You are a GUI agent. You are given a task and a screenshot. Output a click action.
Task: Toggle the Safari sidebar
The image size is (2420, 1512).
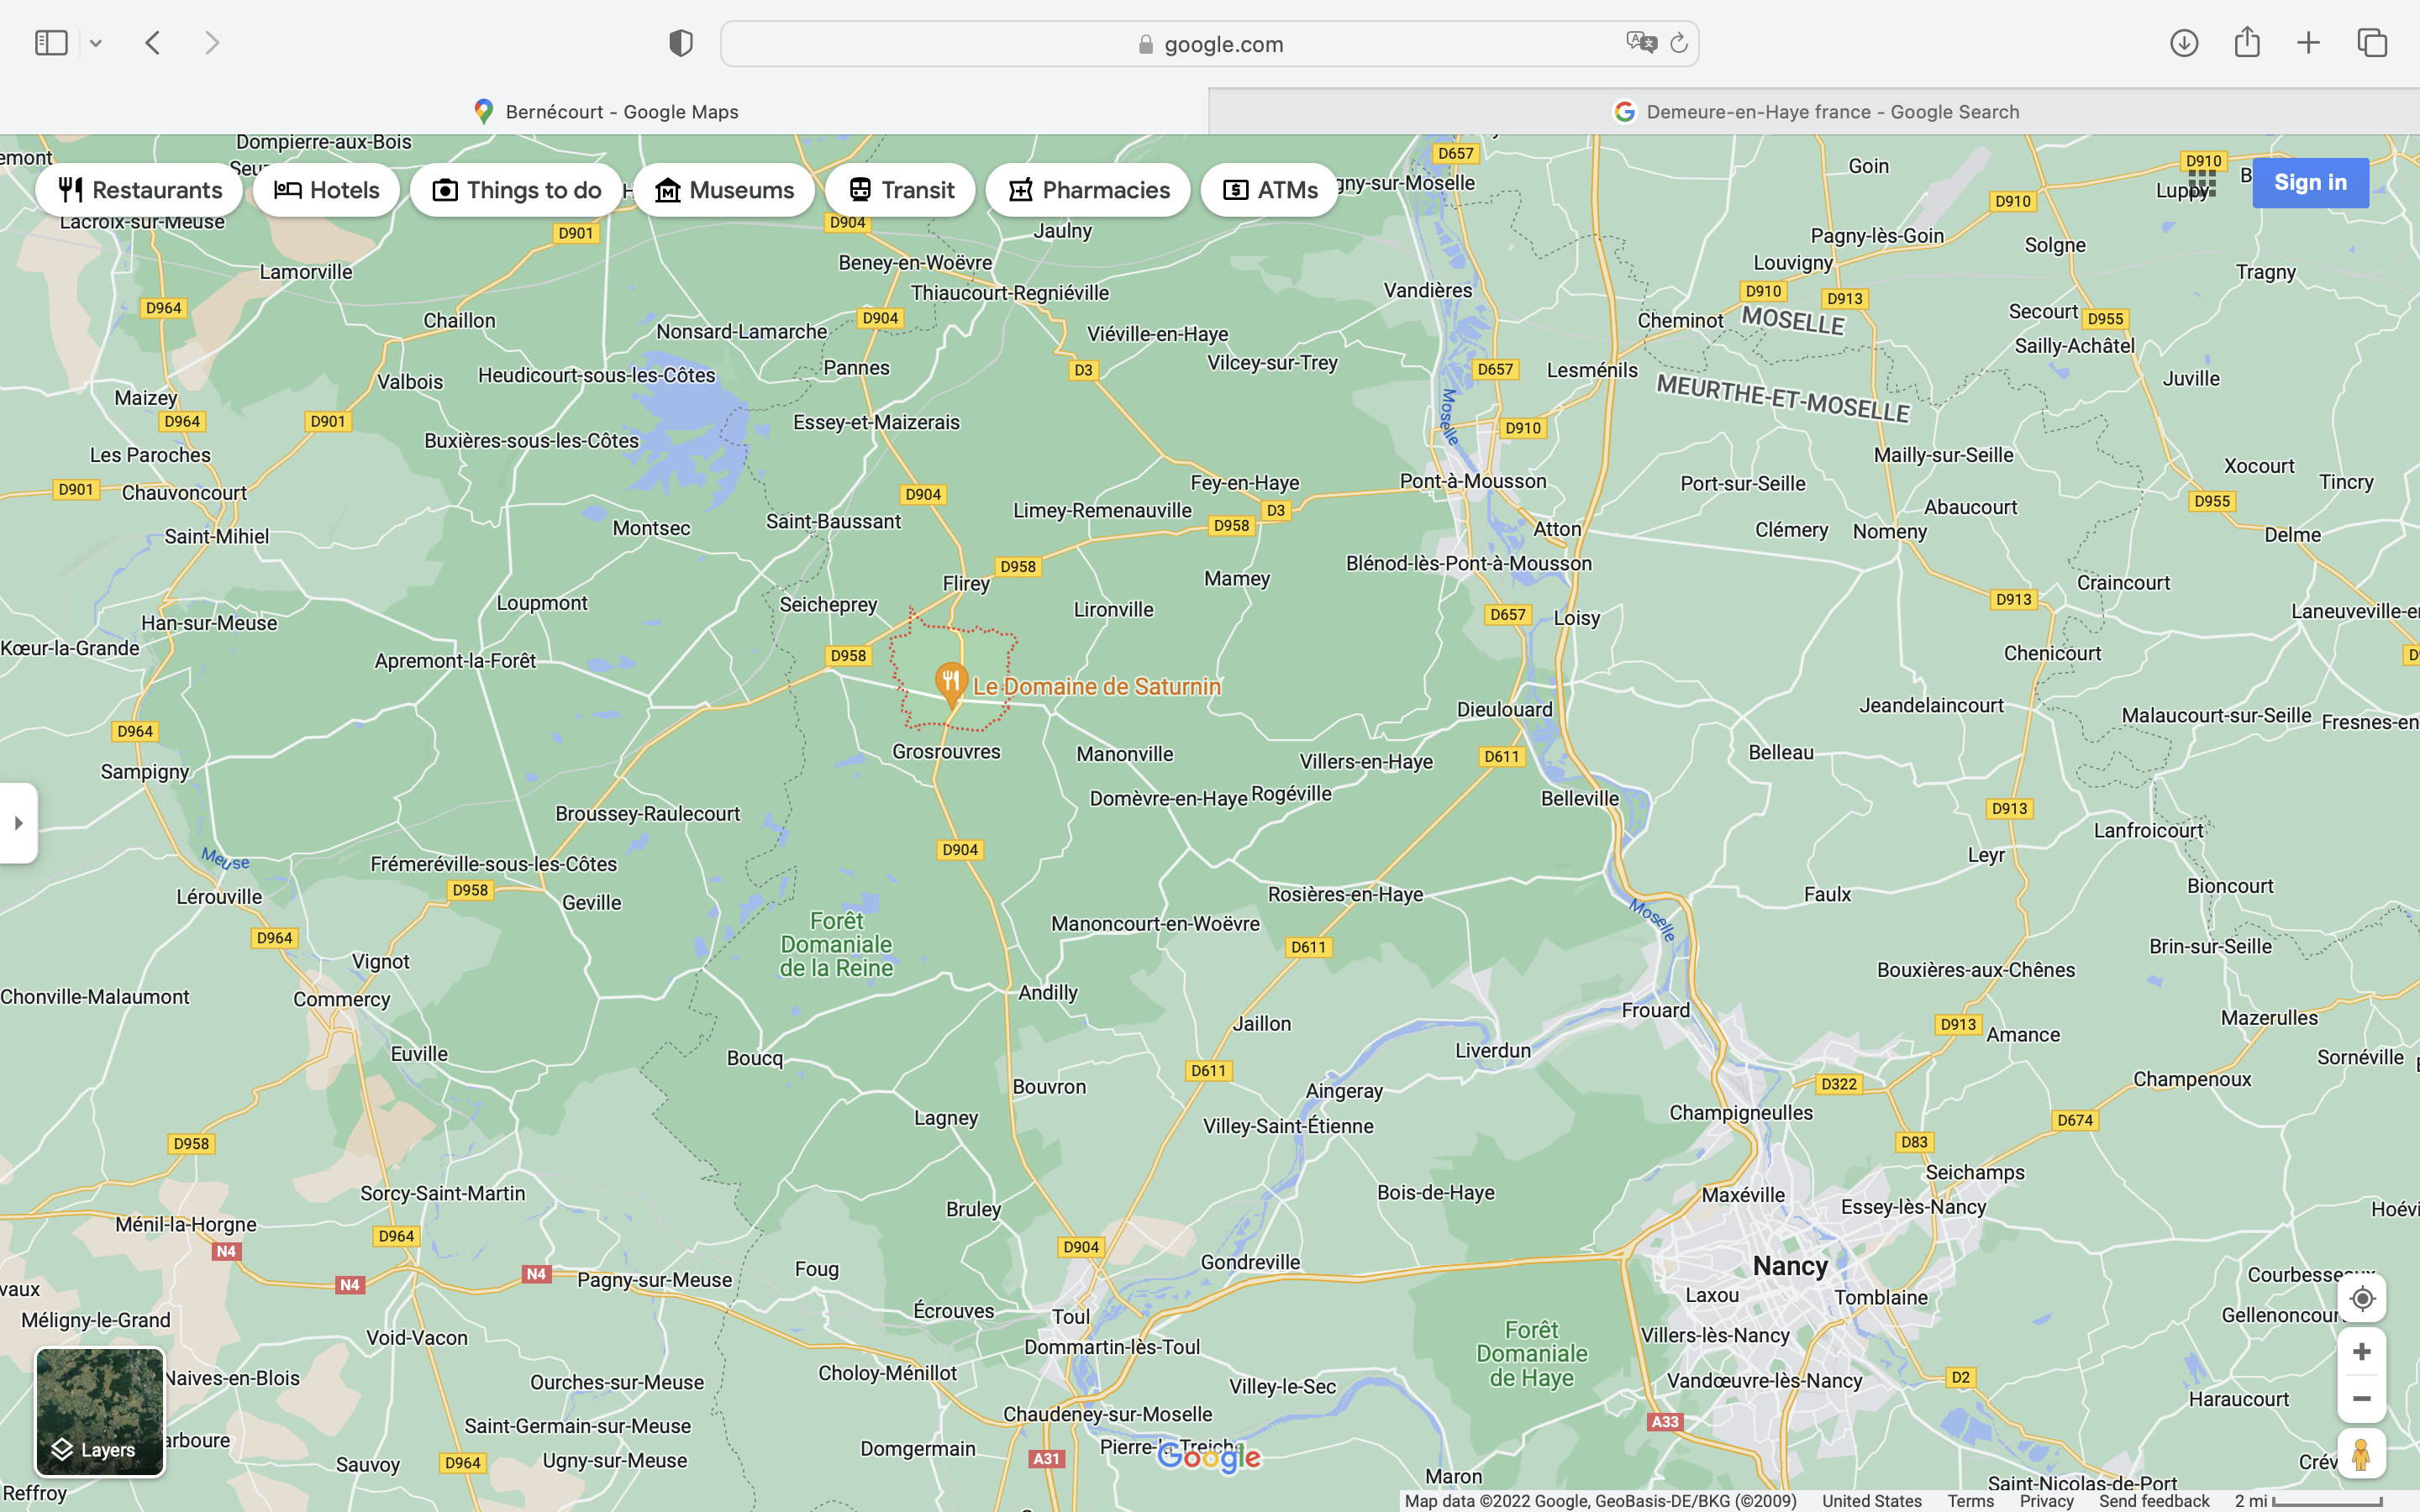51,43
